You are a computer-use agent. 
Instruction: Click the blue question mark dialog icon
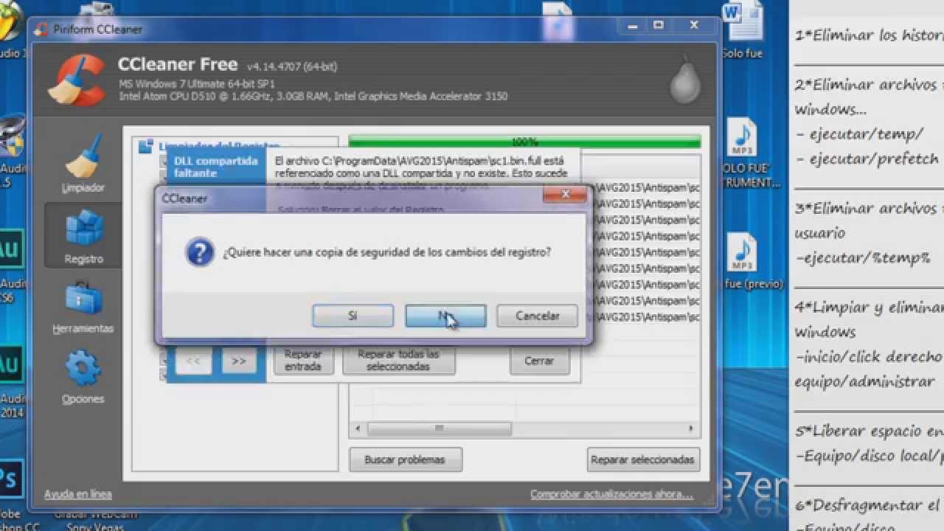click(x=200, y=251)
